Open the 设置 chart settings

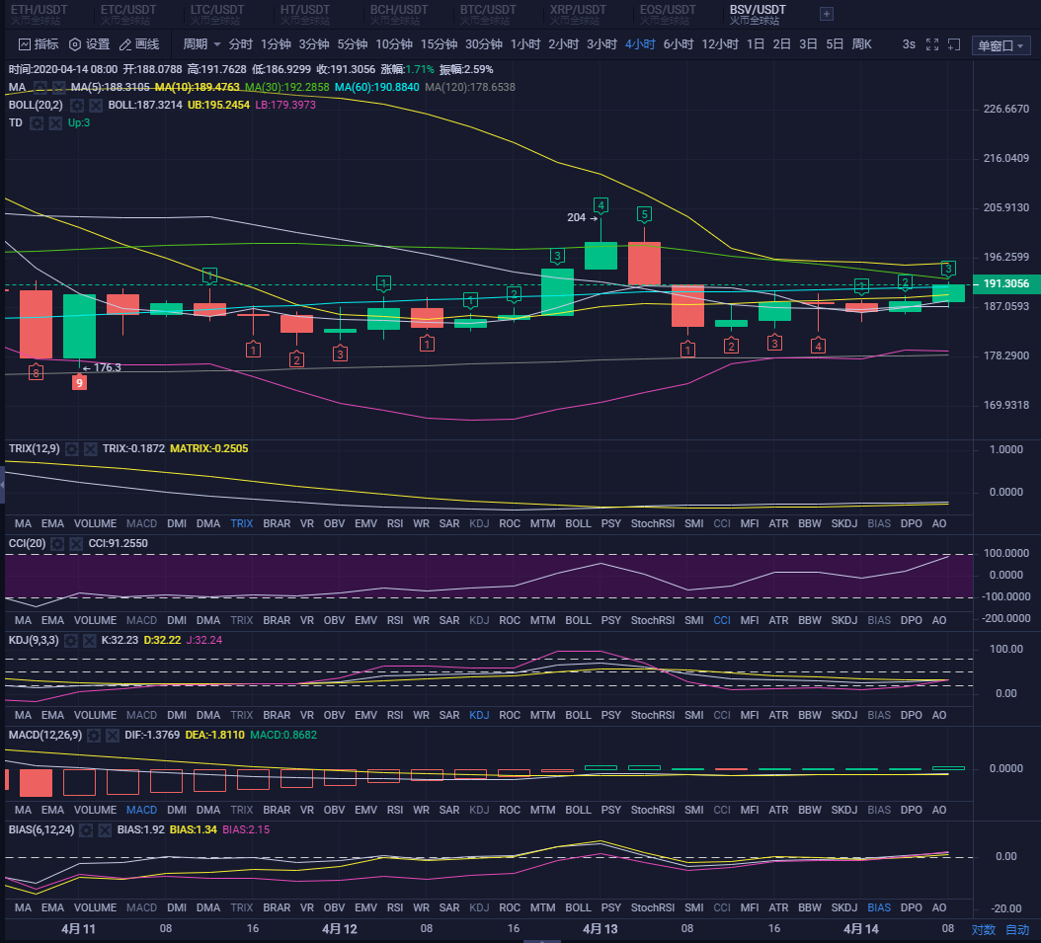coord(90,44)
